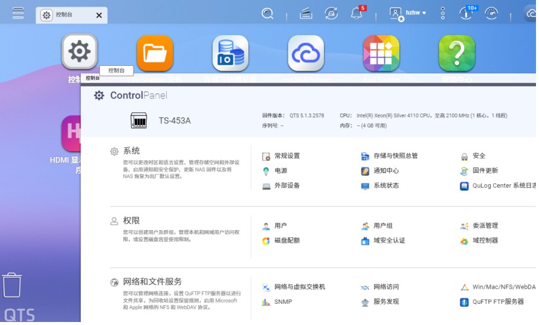Launch Storage & Snapshots desktop icon
The width and height of the screenshot is (539, 325).
point(230,53)
